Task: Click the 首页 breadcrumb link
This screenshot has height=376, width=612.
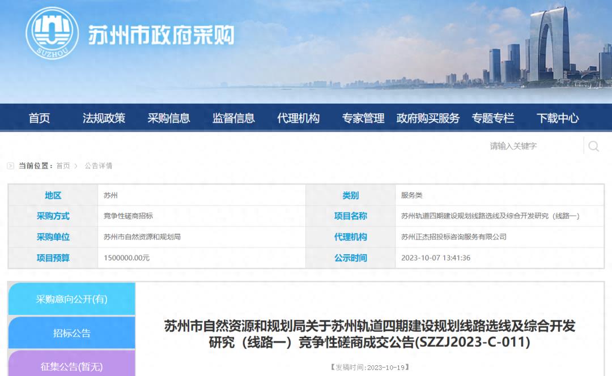Action: coord(63,166)
